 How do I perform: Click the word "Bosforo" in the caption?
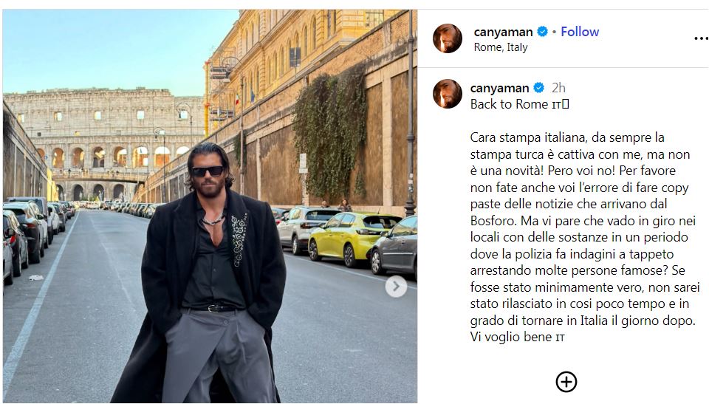click(x=493, y=221)
